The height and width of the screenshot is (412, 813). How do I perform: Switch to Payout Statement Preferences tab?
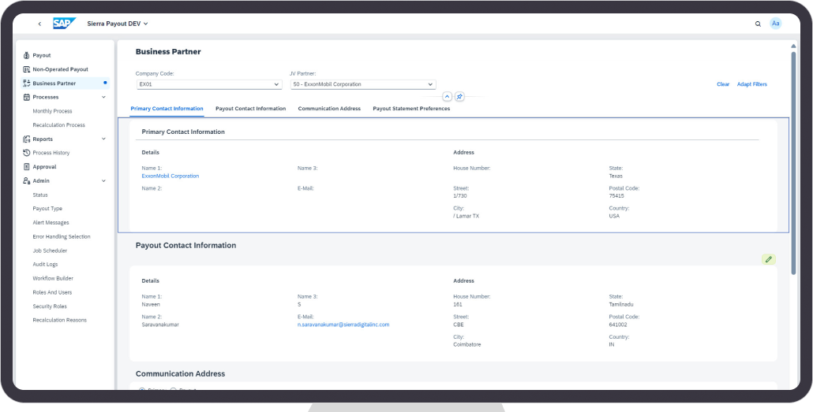(x=411, y=109)
